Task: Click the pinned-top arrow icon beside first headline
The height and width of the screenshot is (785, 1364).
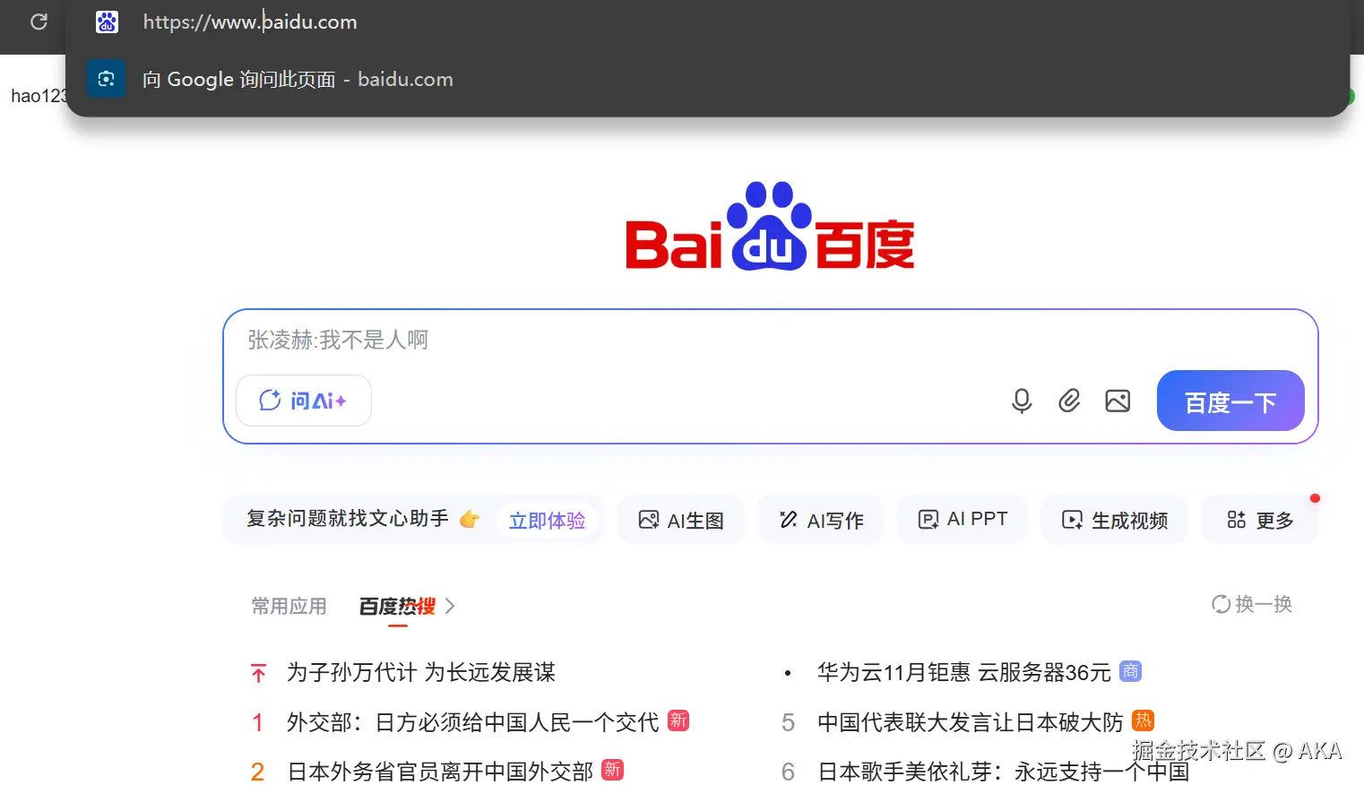Action: (x=258, y=673)
